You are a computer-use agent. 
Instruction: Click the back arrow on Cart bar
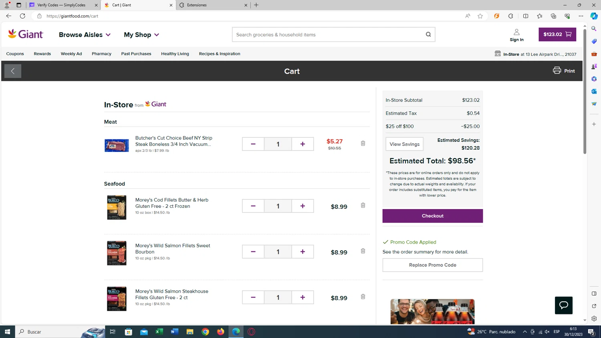13,71
